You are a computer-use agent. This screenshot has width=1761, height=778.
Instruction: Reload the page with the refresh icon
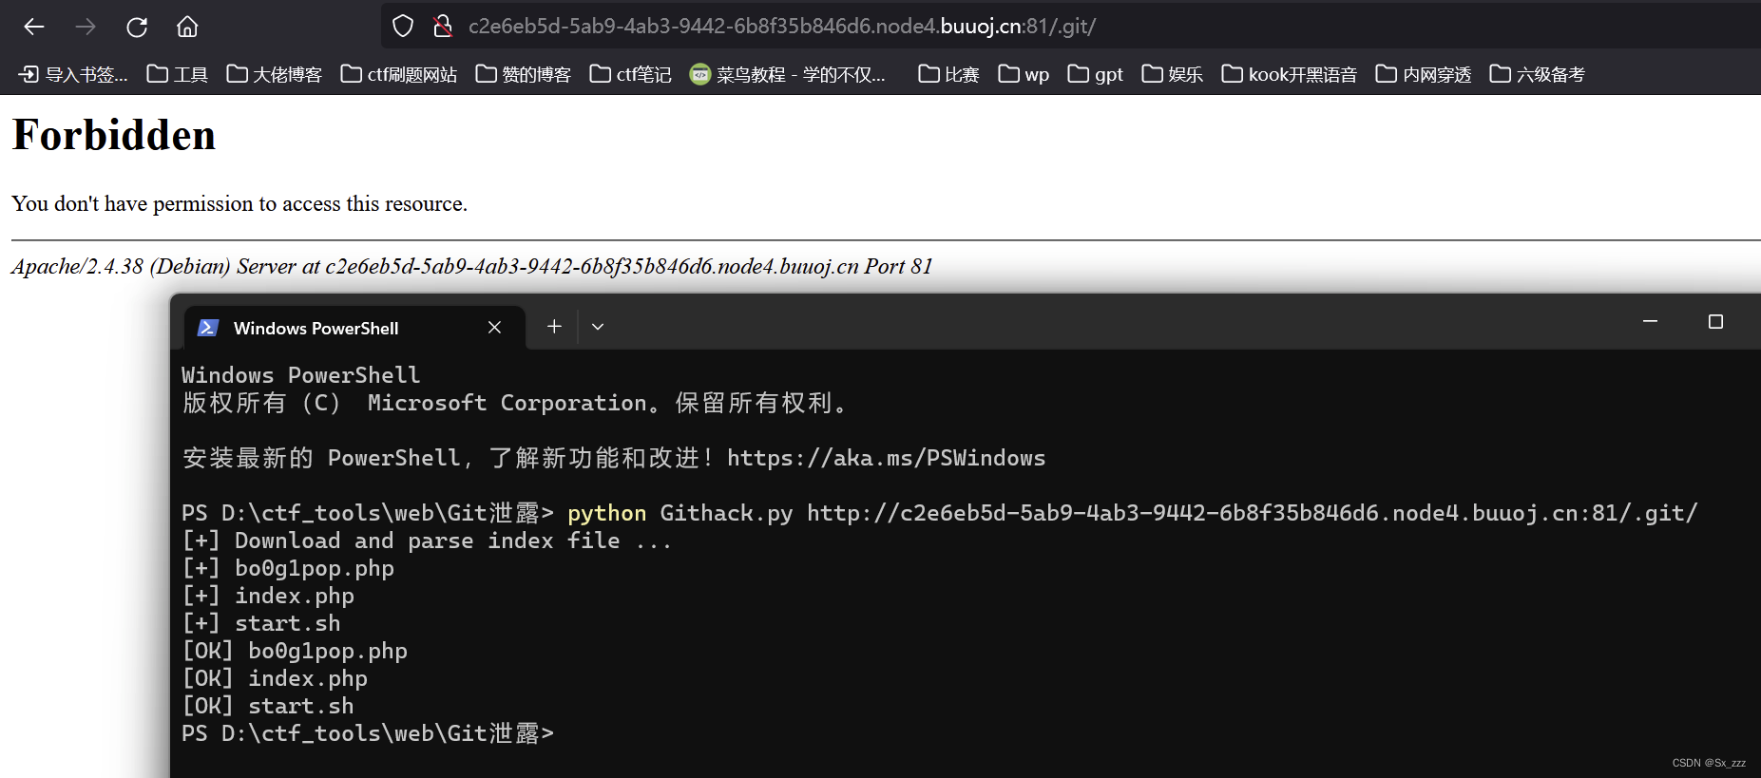[x=137, y=27]
